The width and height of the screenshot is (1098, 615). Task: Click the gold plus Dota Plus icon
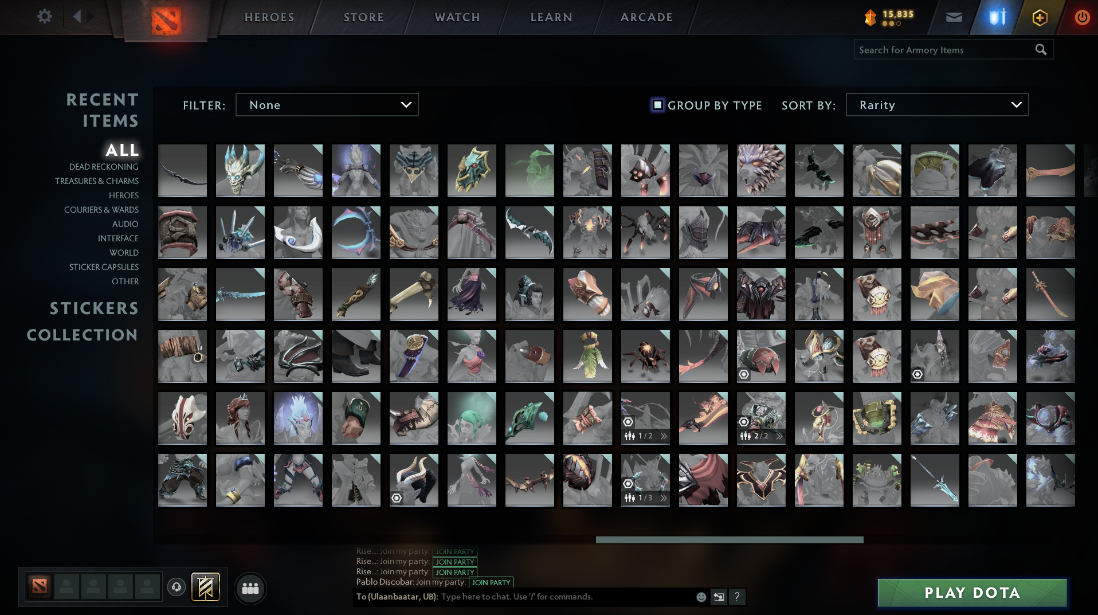pos(1040,17)
